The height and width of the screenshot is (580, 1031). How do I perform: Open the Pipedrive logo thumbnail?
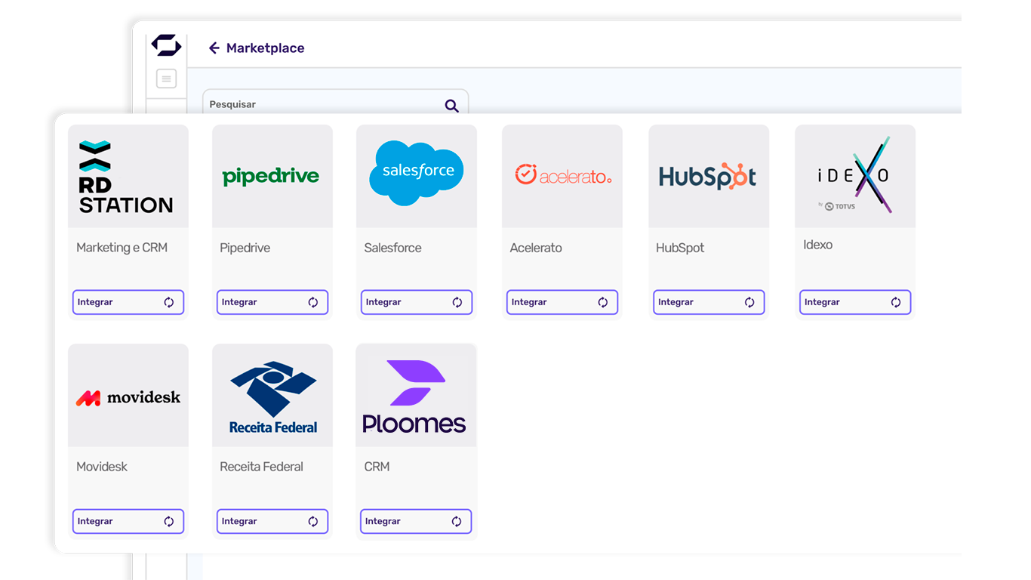[x=272, y=176]
